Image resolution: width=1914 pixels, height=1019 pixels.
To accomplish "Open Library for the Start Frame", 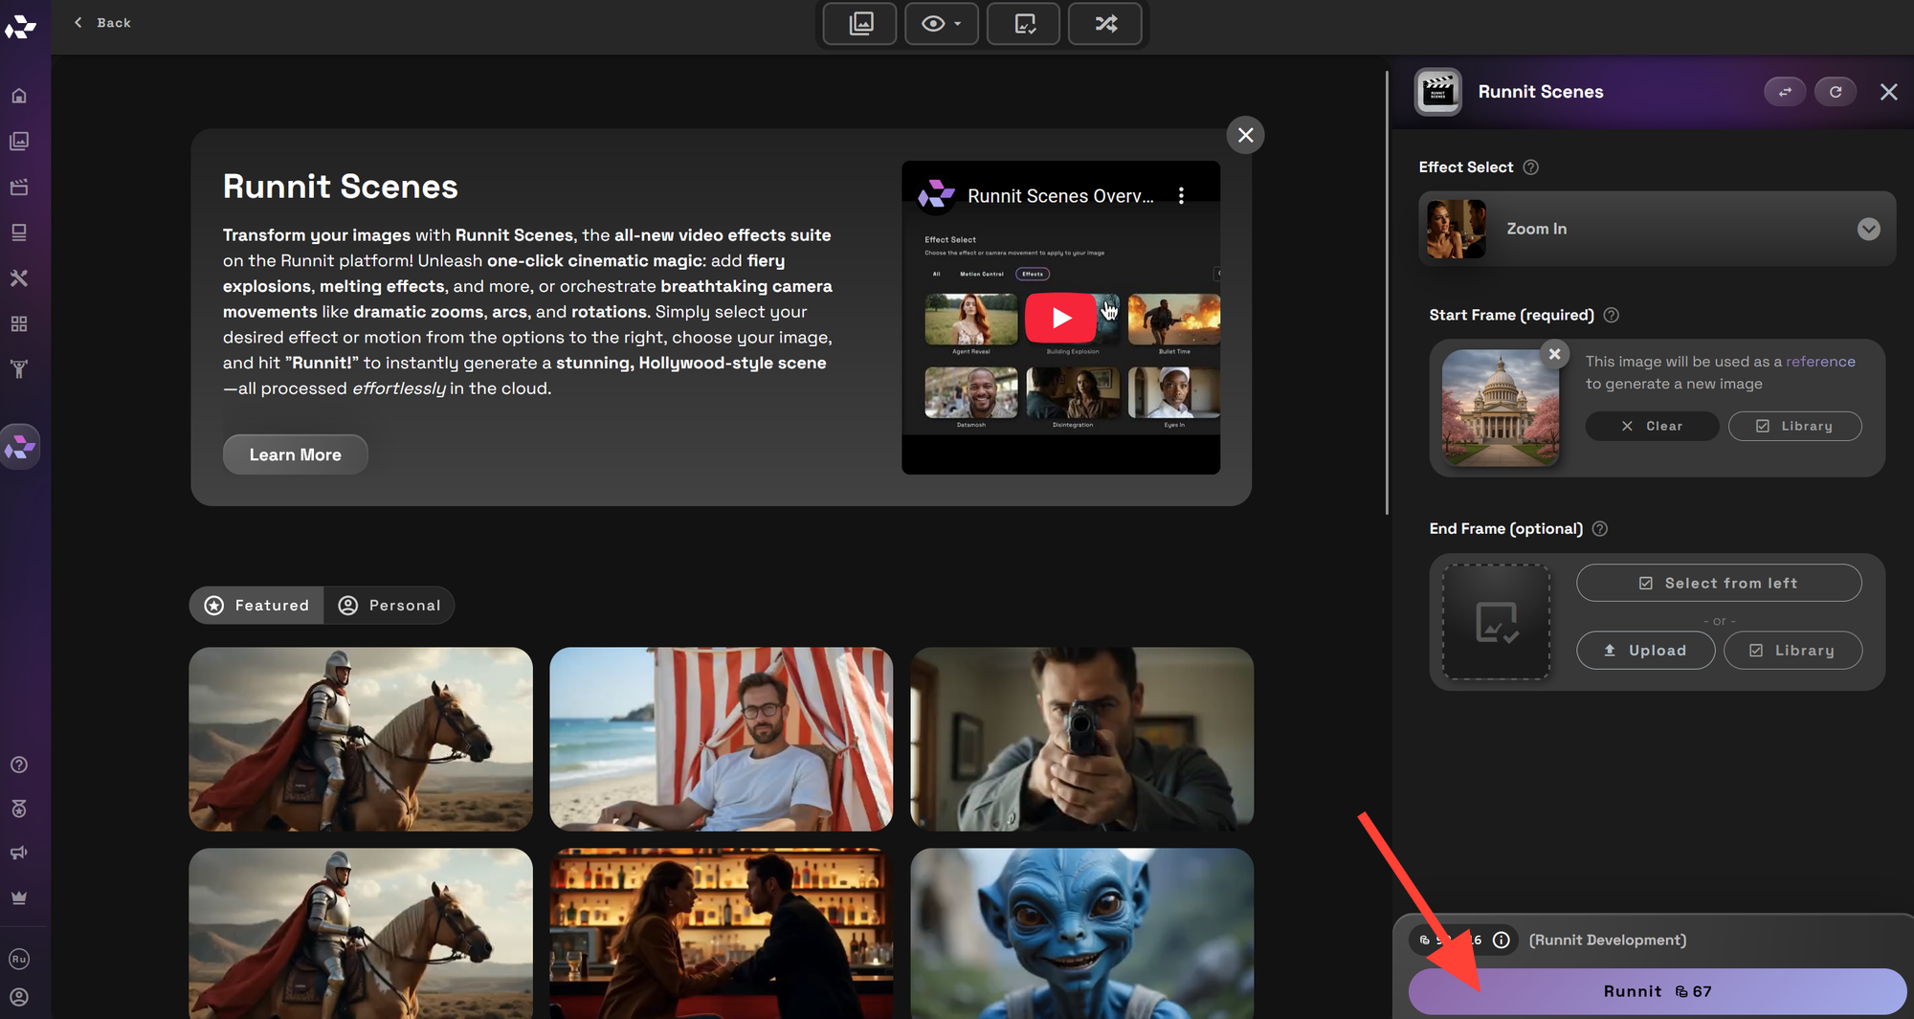I will click(1794, 426).
